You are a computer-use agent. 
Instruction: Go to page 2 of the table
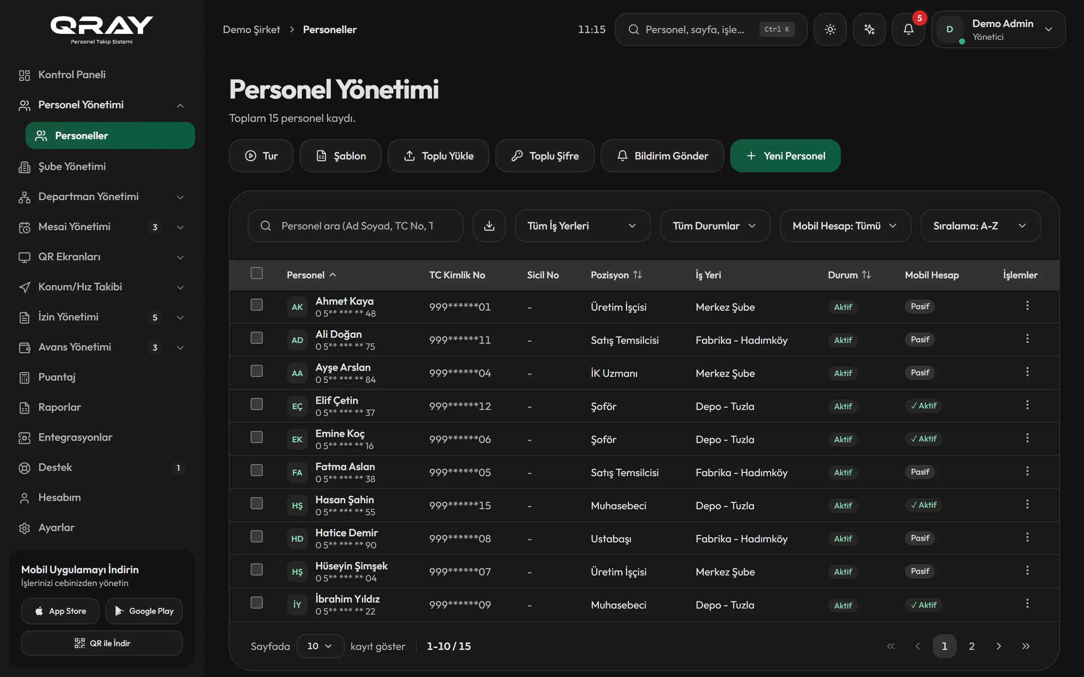click(971, 646)
